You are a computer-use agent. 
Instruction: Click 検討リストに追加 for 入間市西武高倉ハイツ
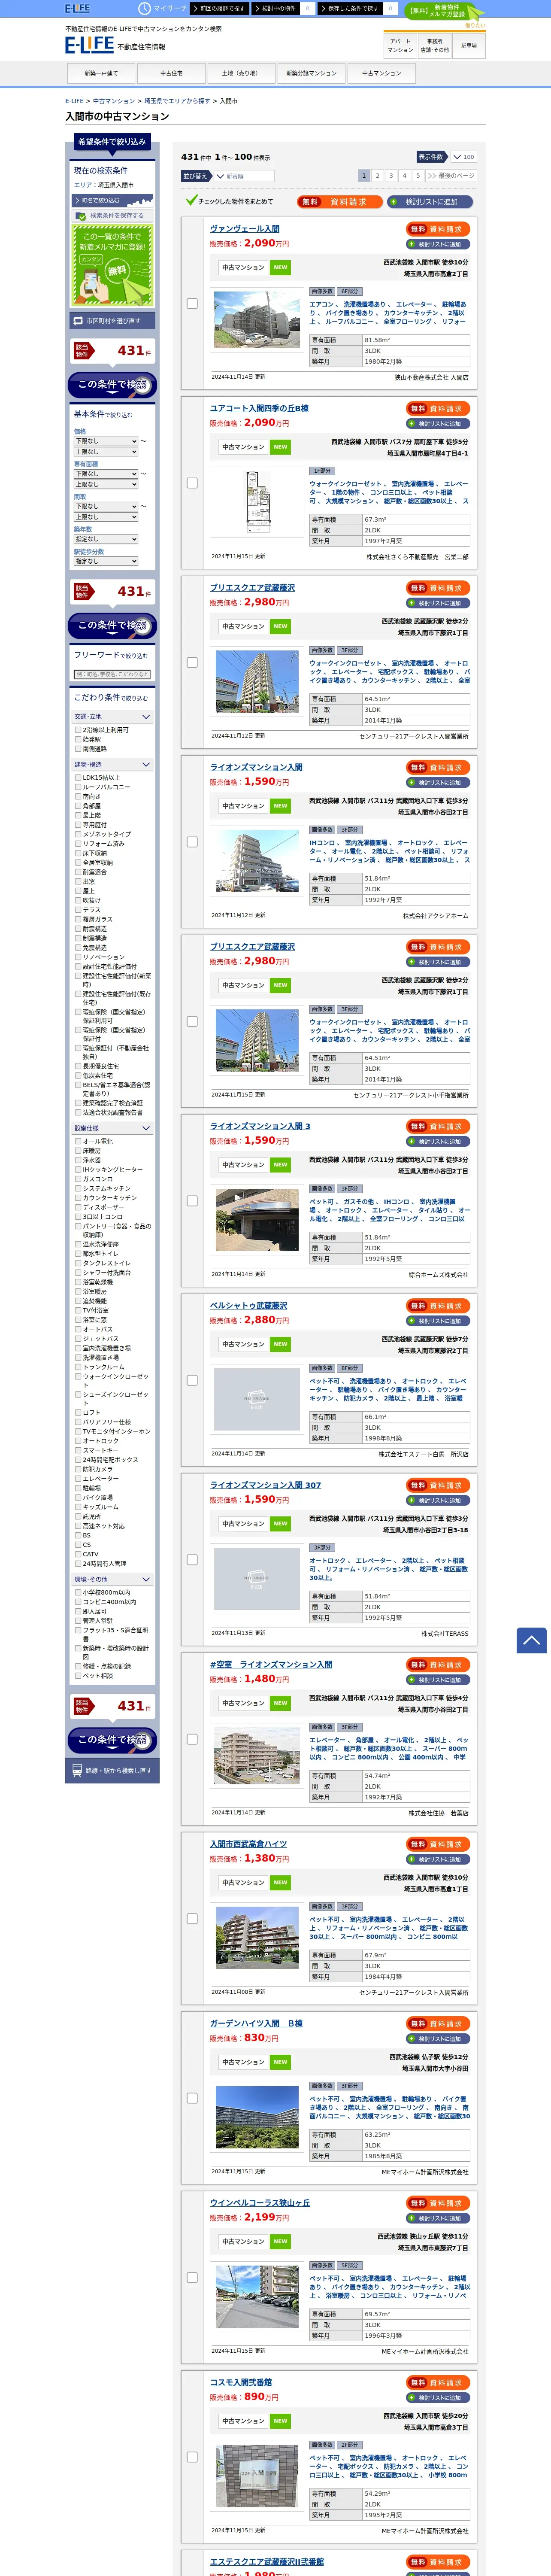[x=438, y=1859]
